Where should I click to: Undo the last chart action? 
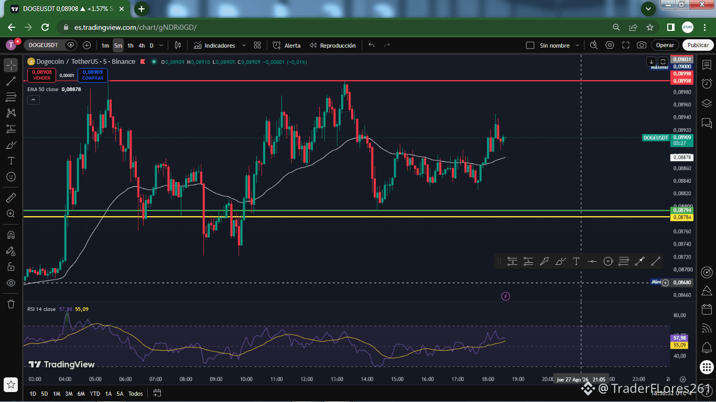(372, 46)
